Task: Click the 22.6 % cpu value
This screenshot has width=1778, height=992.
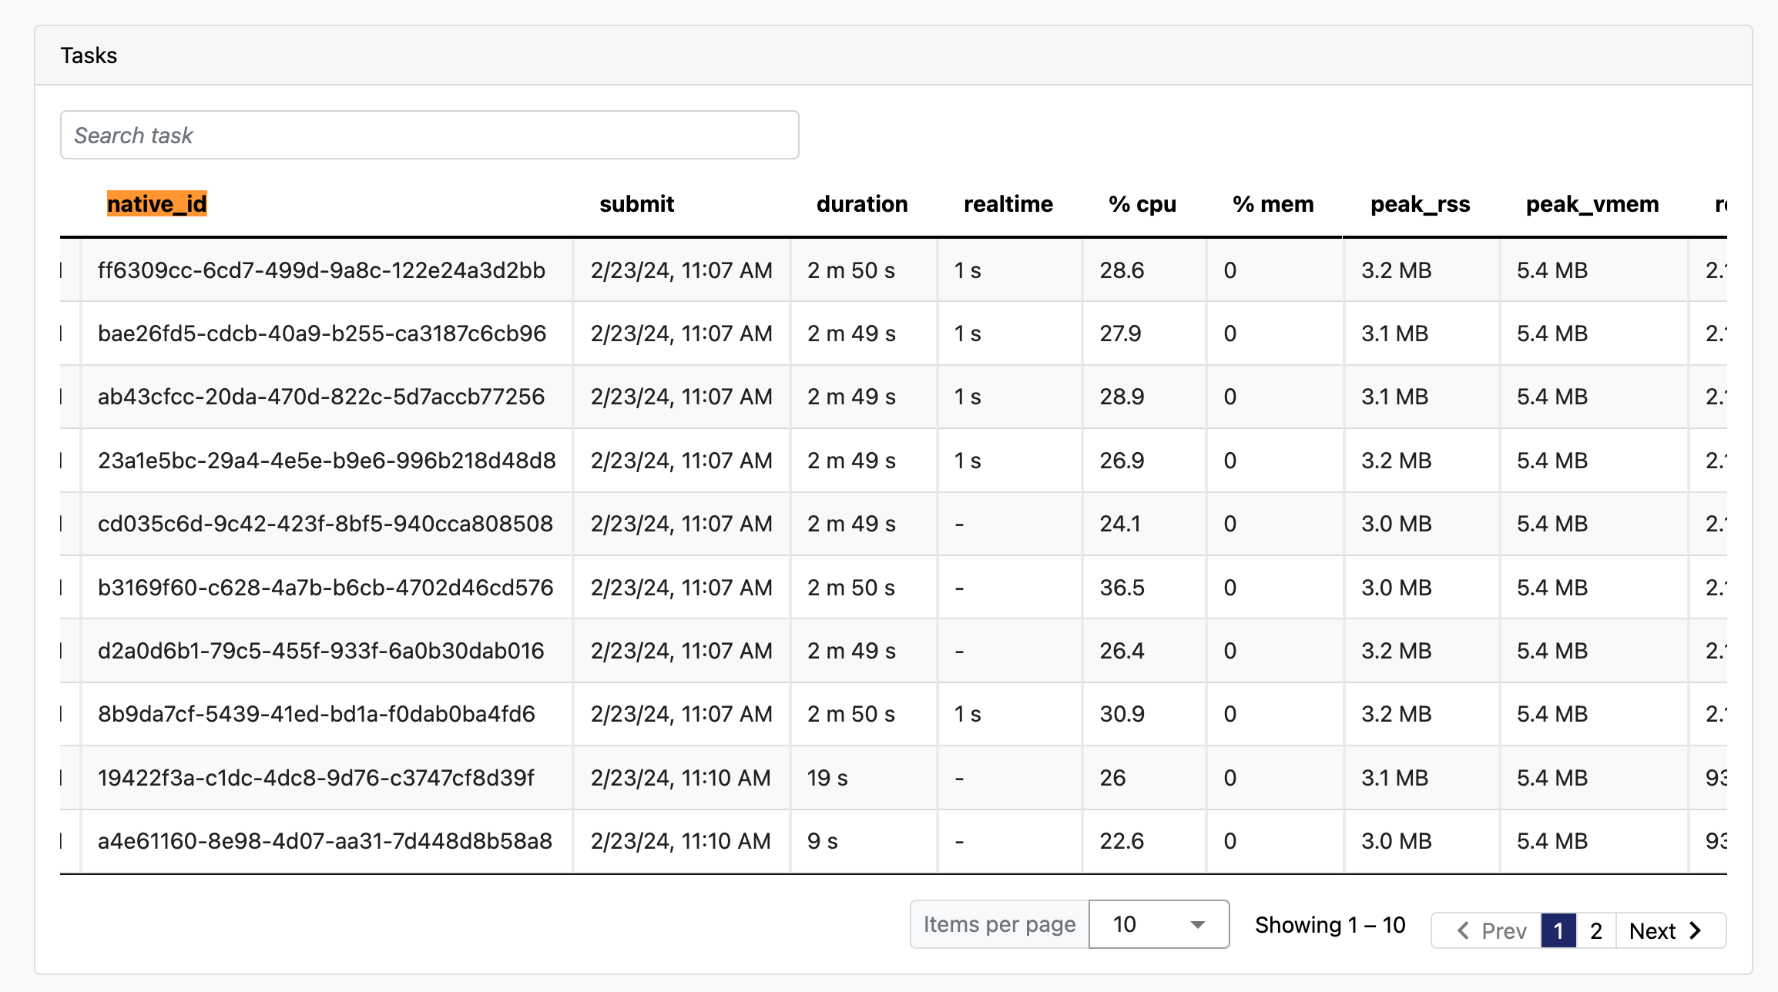Action: [1122, 841]
